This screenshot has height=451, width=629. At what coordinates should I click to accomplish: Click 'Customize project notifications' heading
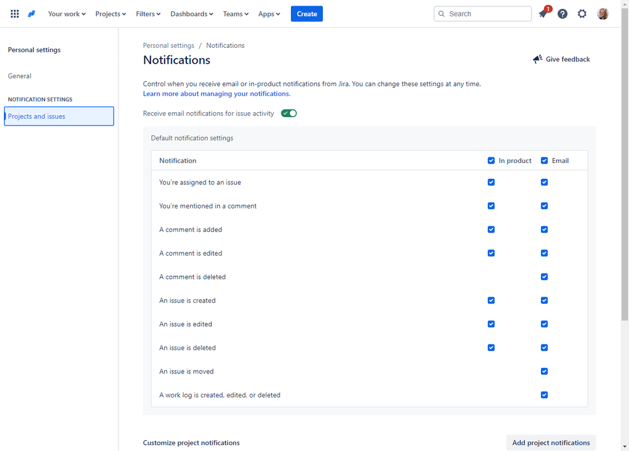pyautogui.click(x=191, y=443)
